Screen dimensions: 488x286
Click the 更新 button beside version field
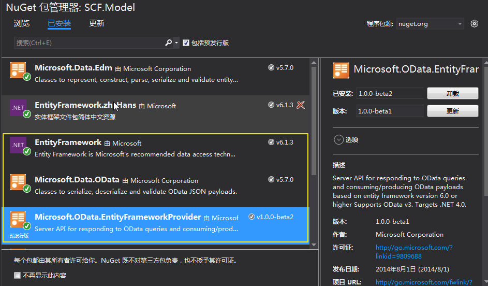452,111
